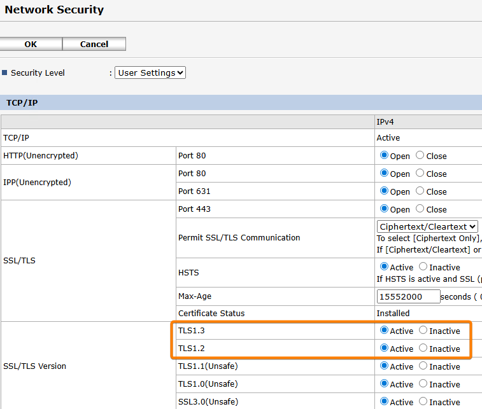Screen dimensions: 482x409
Task: Select Close for IPP Port 80
Action: pos(420,173)
